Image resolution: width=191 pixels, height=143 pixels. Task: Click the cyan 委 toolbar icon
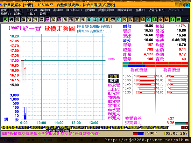(89, 19)
